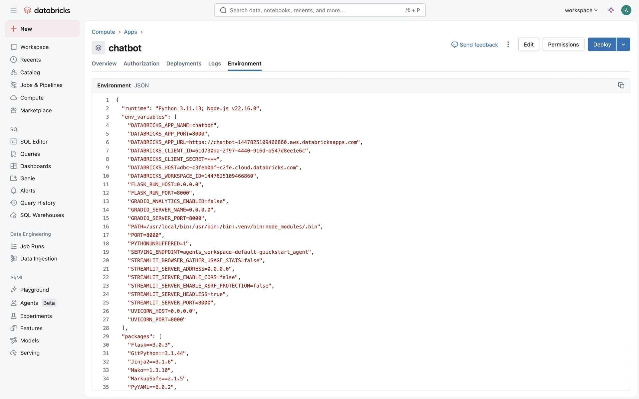
Task: Collapse the sidebar with the hamburger menu
Action: tap(13, 10)
